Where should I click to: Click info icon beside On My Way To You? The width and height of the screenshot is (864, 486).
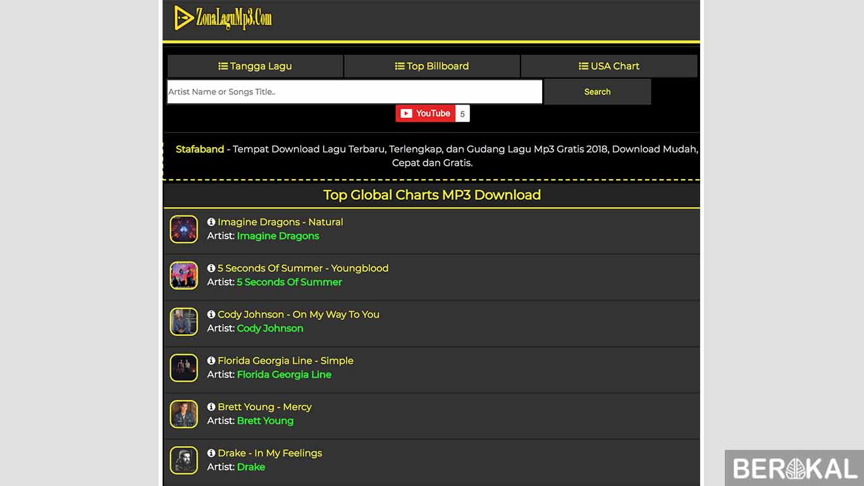211,315
